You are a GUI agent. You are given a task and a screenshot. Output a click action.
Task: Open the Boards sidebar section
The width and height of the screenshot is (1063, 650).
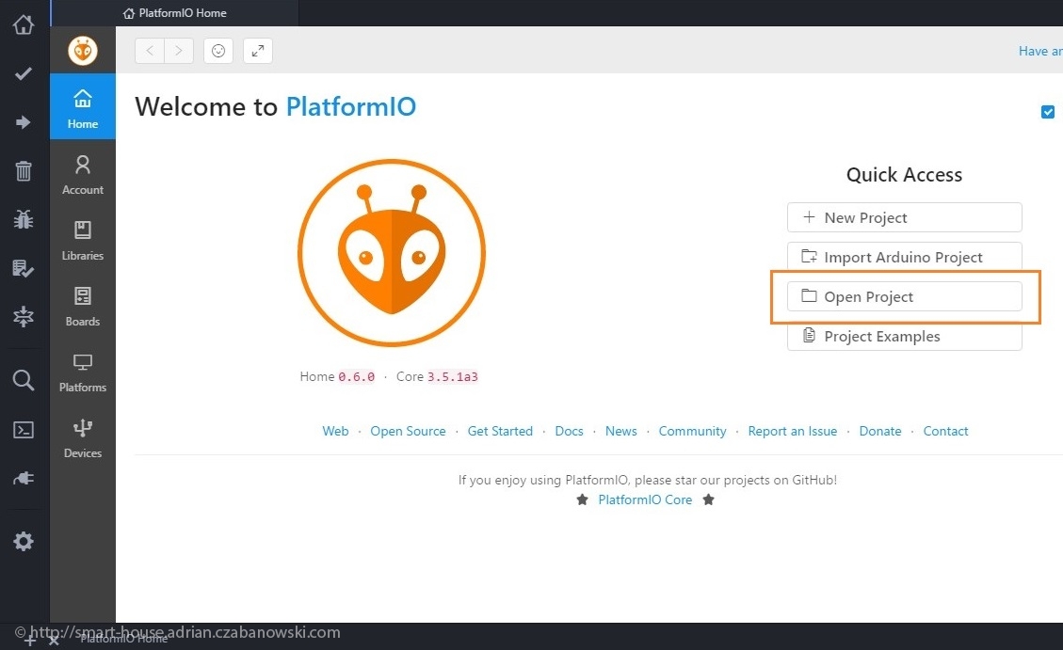(83, 306)
